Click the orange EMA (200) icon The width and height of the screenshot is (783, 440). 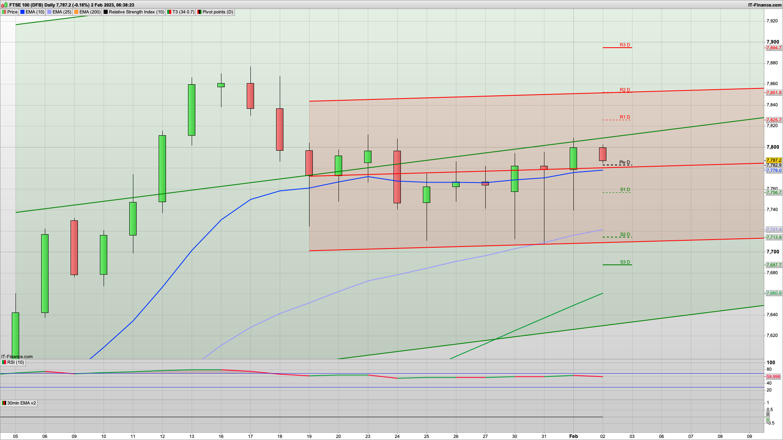[x=77, y=12]
